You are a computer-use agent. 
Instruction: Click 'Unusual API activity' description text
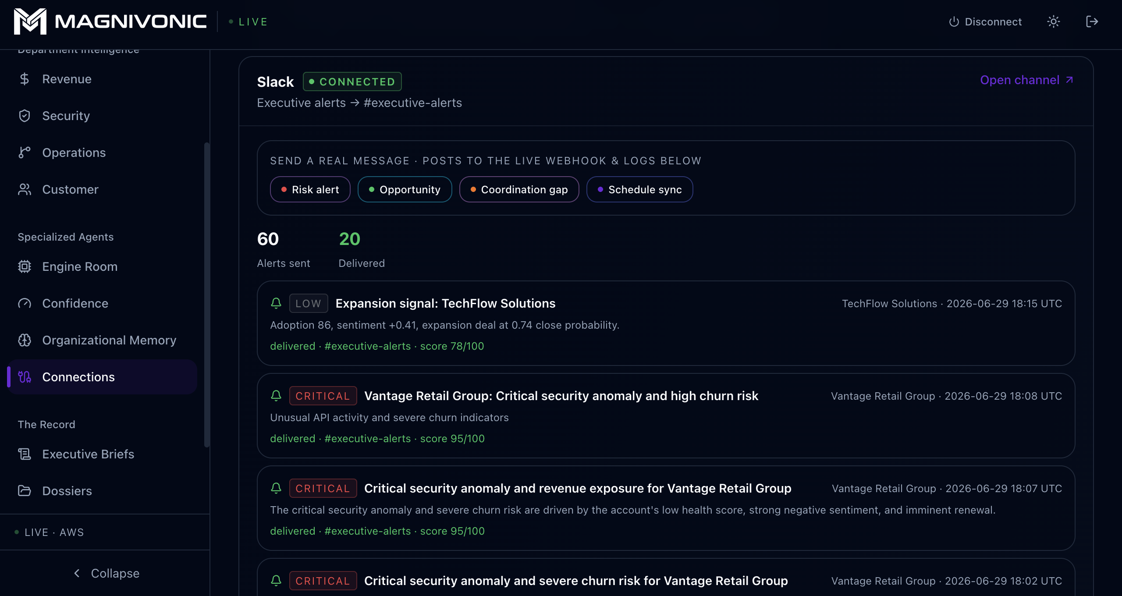(x=389, y=417)
